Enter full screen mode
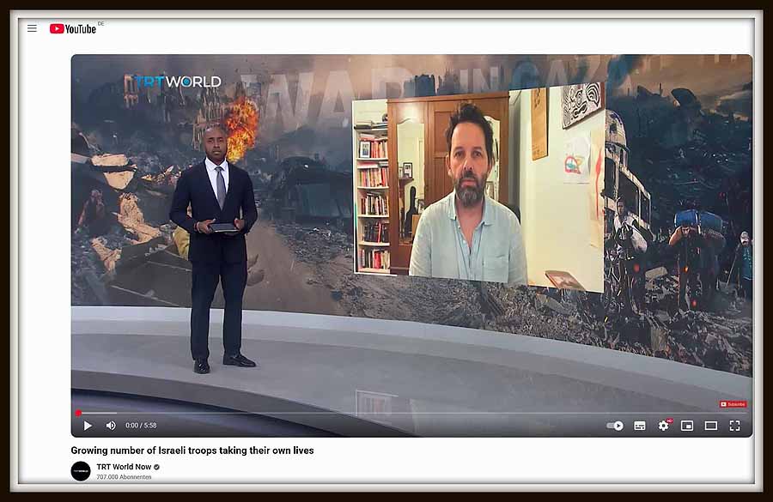 pyautogui.click(x=734, y=426)
